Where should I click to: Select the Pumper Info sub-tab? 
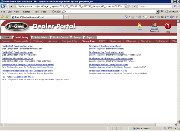click(69, 41)
